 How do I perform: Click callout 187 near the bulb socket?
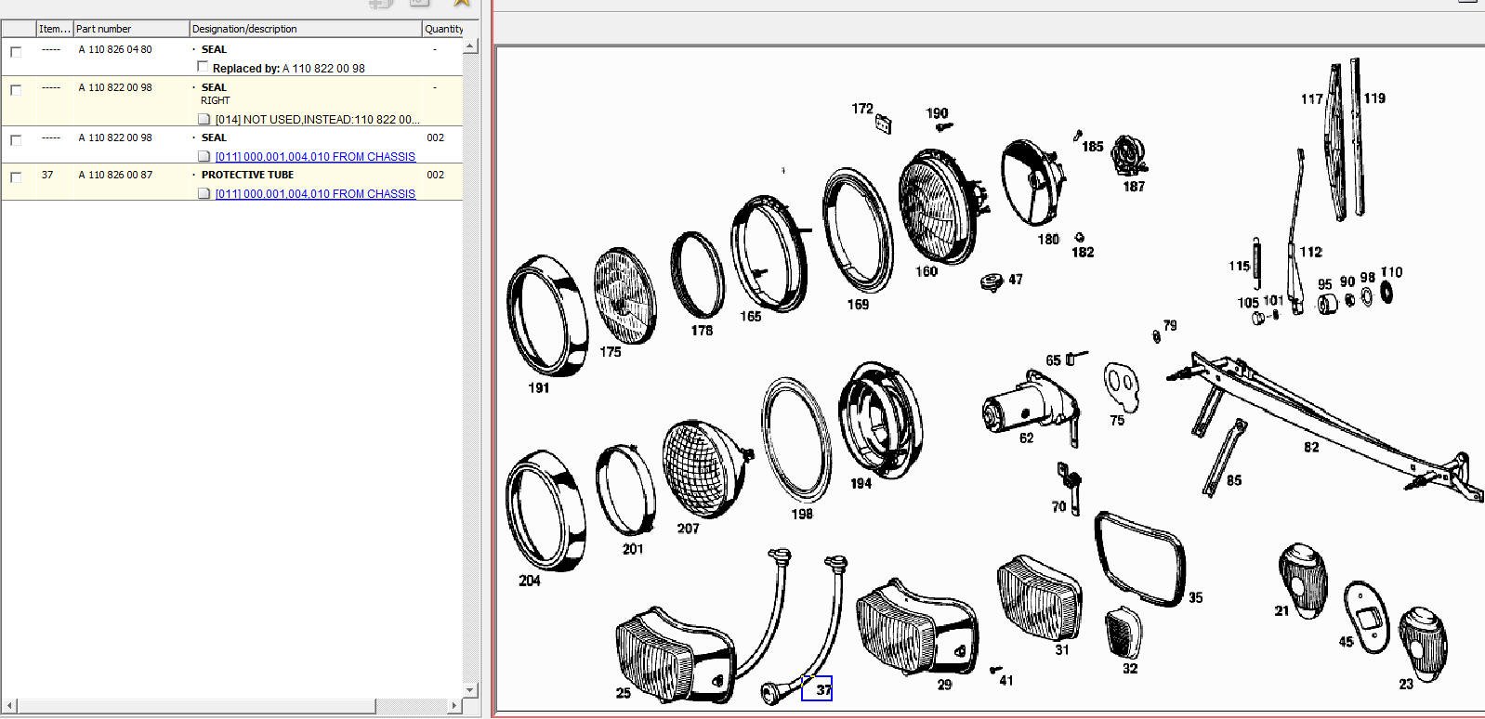[x=1134, y=186]
